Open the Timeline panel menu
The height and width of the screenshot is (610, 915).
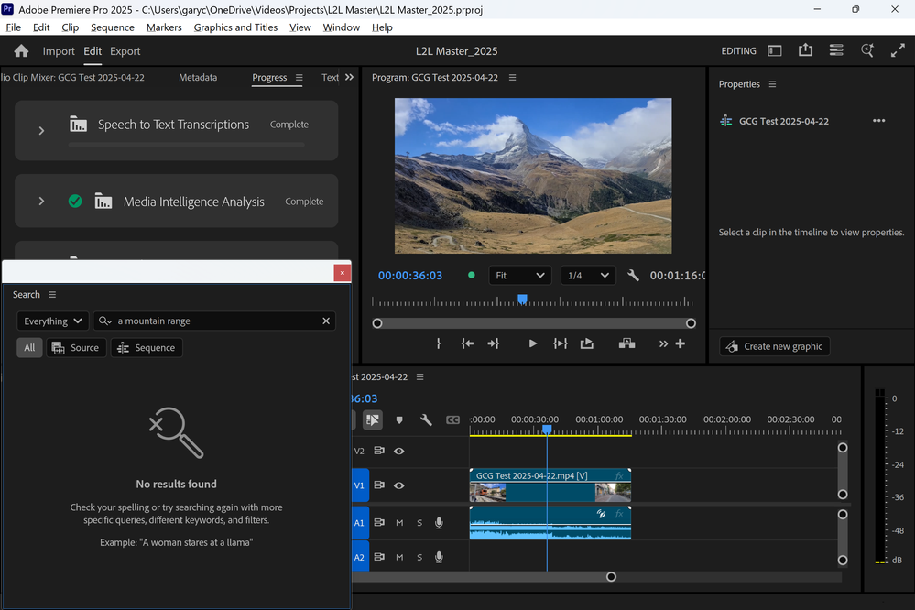[420, 377]
